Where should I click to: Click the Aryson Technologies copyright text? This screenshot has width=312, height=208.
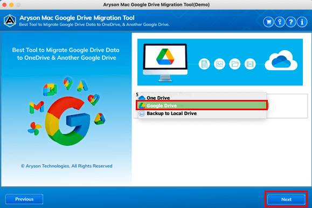(67, 166)
